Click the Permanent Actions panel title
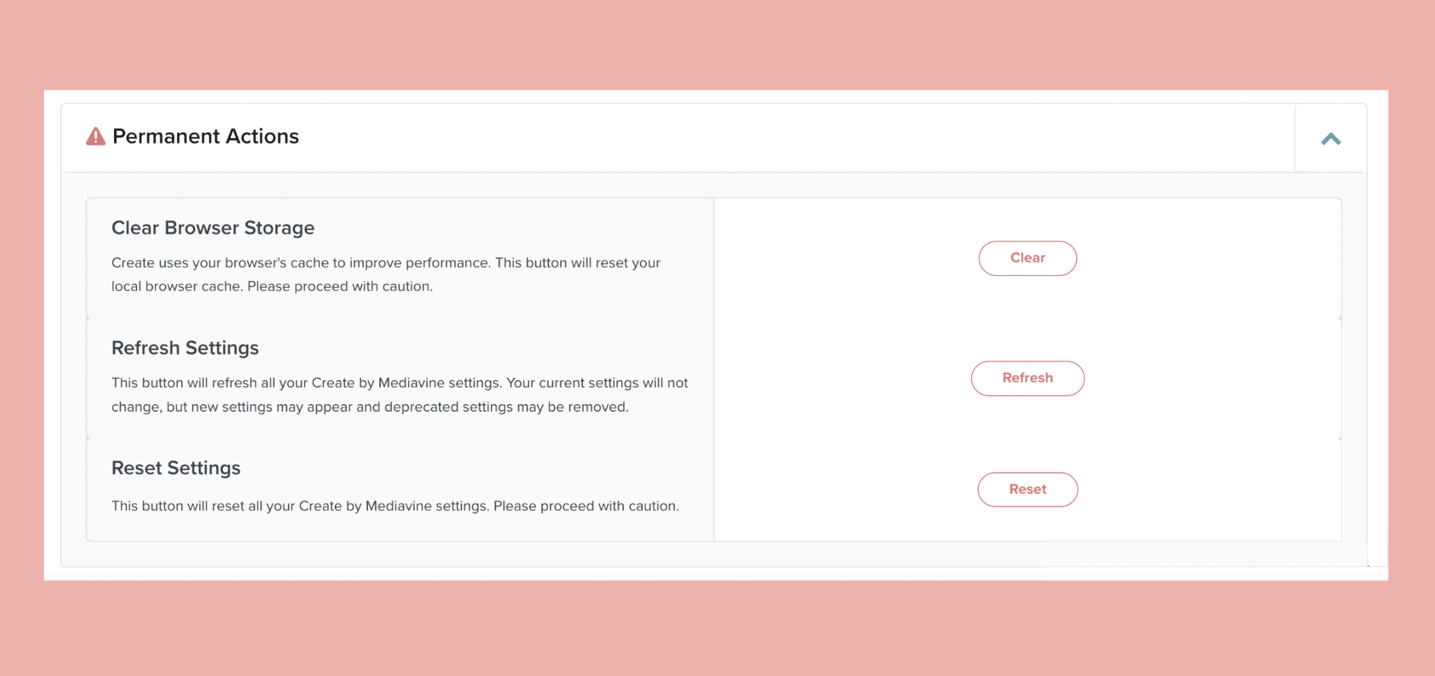This screenshot has width=1435, height=676. 205,137
